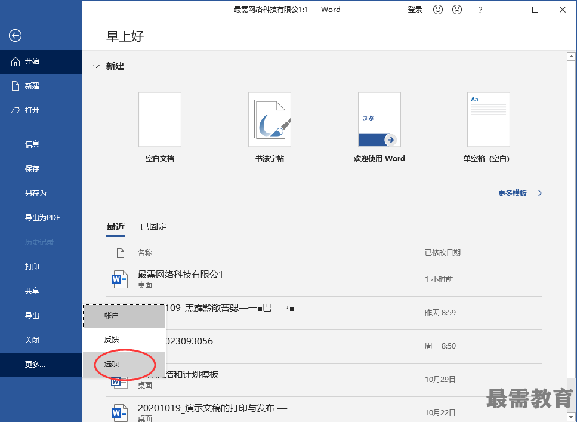Viewport: 577px width, 422px height.
Task: Click the back arrow circle icon
Action: (15, 36)
